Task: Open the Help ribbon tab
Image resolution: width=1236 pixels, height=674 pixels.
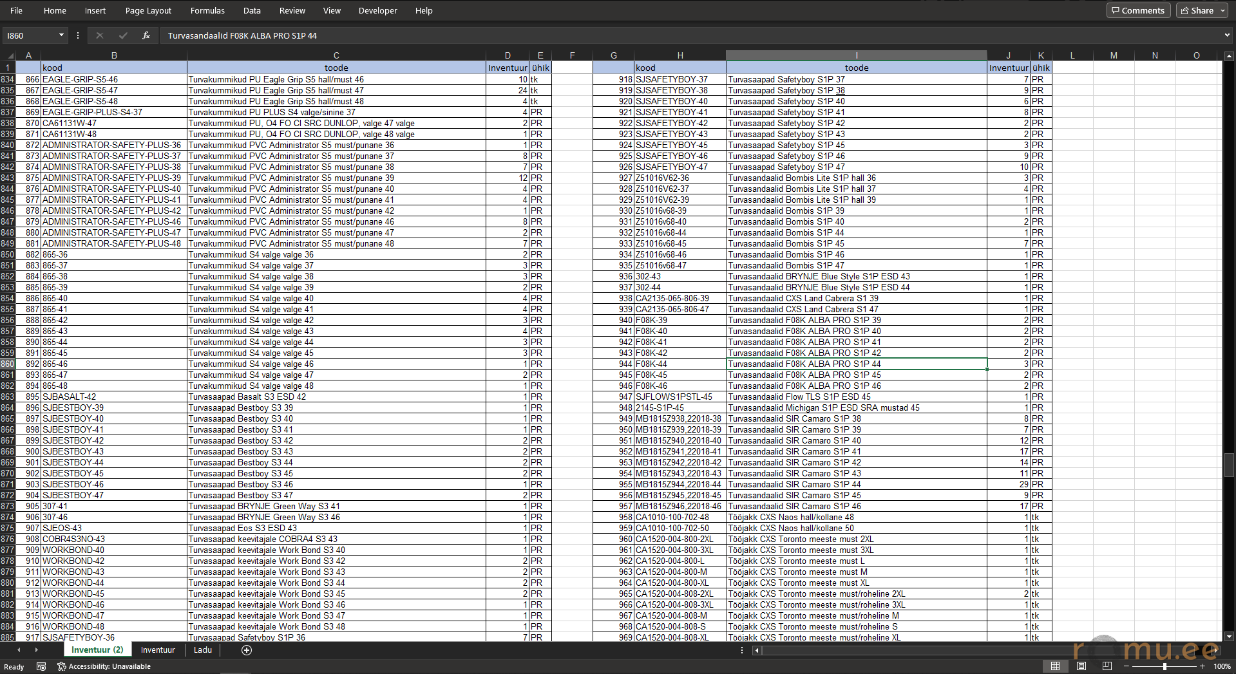Action: (x=424, y=10)
